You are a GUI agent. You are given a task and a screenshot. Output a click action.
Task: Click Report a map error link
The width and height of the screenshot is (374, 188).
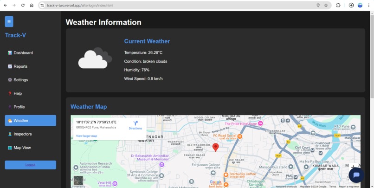tap(349, 187)
